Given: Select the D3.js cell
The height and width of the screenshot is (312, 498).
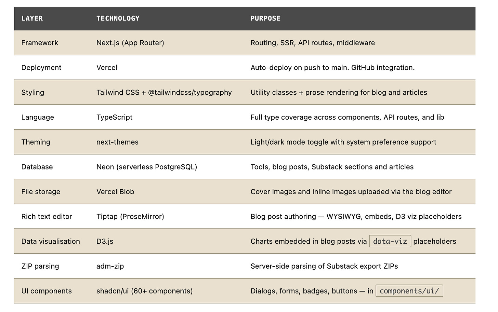Looking at the screenshot, I should pyautogui.click(x=105, y=241).
